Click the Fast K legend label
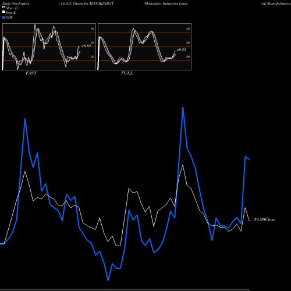This screenshot has width=291, height=291. tap(11, 13)
